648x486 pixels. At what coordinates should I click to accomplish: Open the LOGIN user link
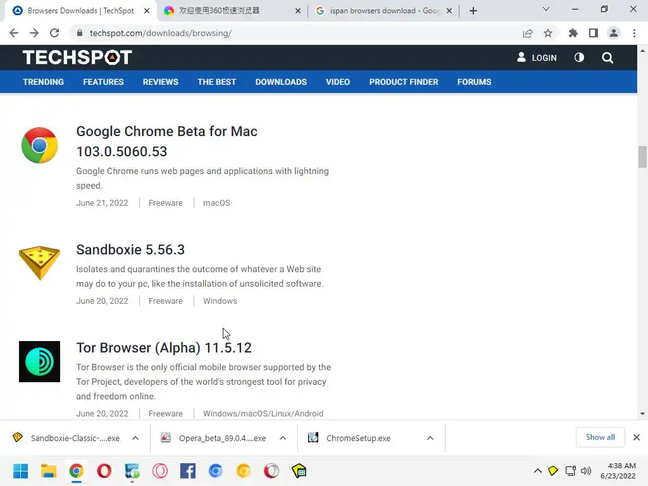pyautogui.click(x=537, y=58)
